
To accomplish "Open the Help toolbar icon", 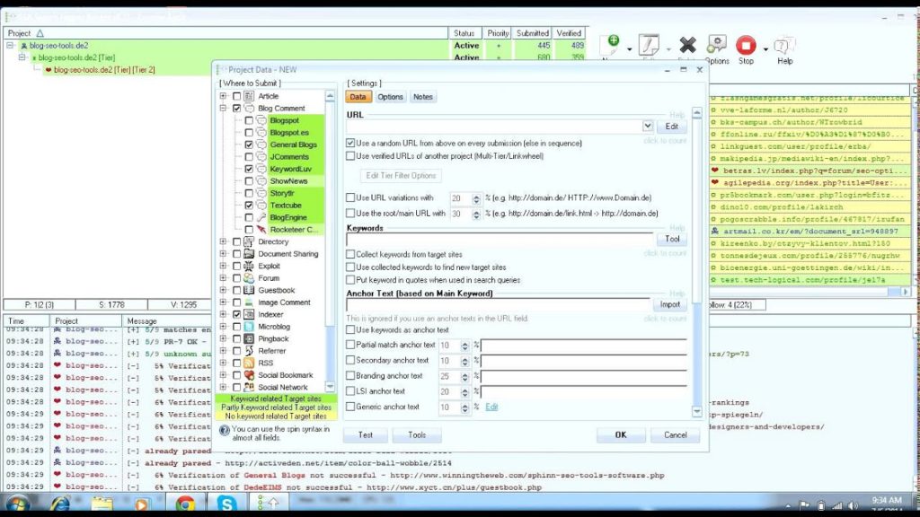I will click(x=783, y=46).
